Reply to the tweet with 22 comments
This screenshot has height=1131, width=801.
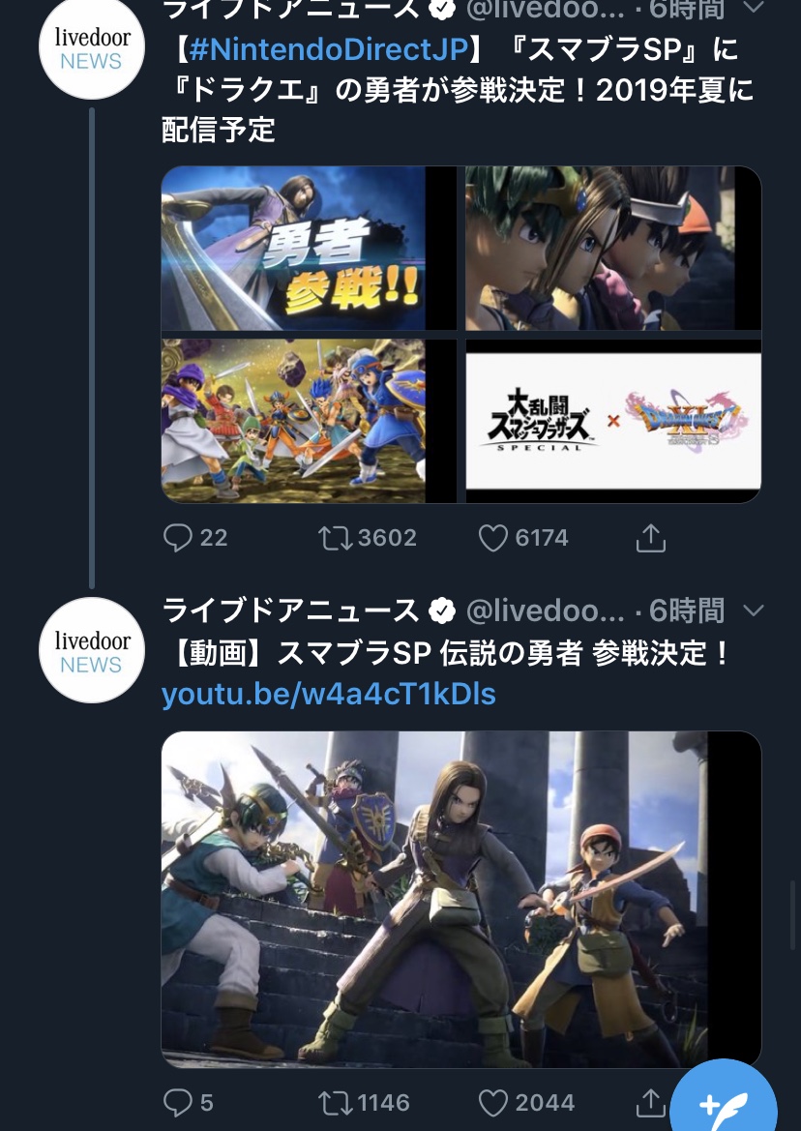click(x=177, y=538)
